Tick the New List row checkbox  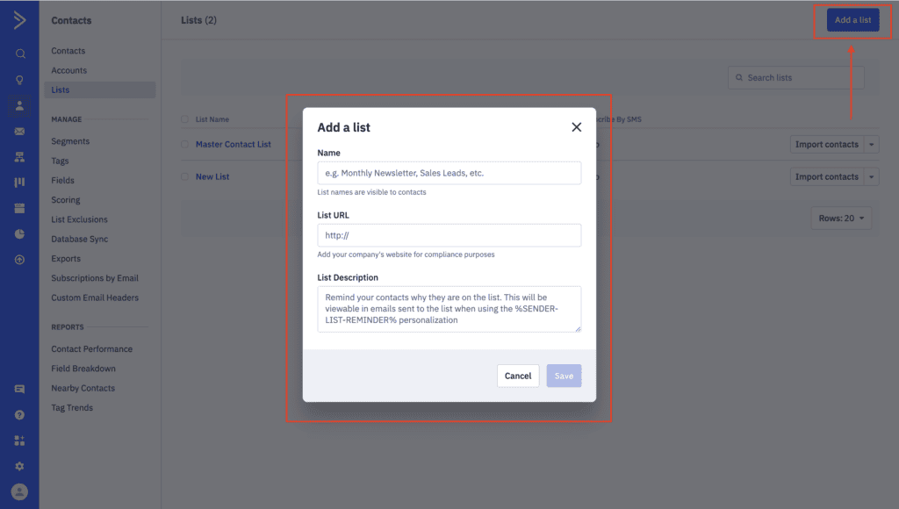point(184,176)
